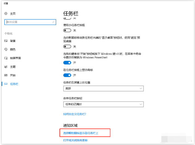Image resolution: width=195 pixels, height=145 pixels.
Task: Turn off 在任务栏按钮上显示角标 switch
Action: 67,75
